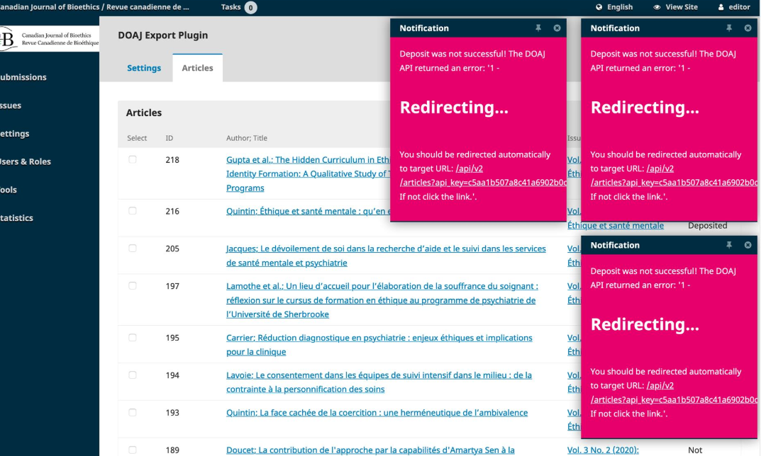The width and height of the screenshot is (761, 456).
Task: Select article 205 checkbox
Action: point(133,248)
